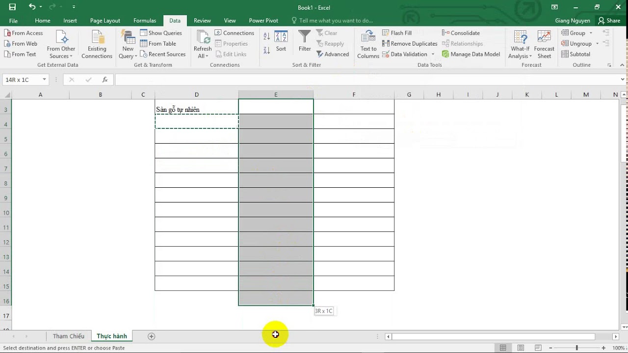Open the What-If Analysis dropdown
Screen dimensions: 628x353
pyautogui.click(x=520, y=45)
